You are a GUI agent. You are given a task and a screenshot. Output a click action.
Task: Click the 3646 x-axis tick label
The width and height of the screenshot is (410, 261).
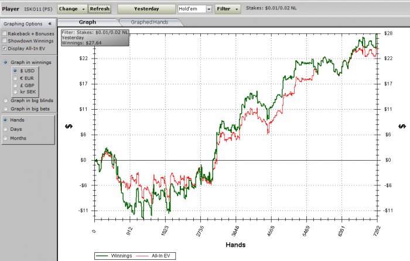pos(235,231)
